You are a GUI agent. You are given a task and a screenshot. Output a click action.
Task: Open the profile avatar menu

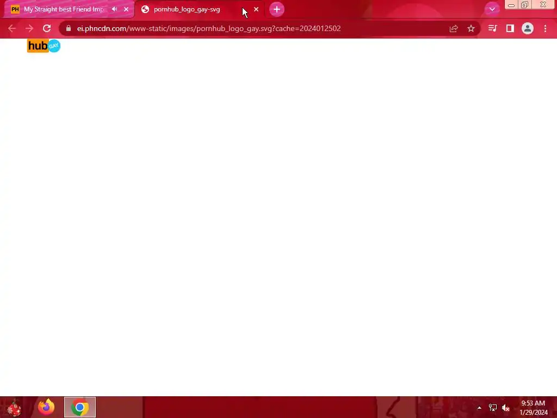[528, 28]
